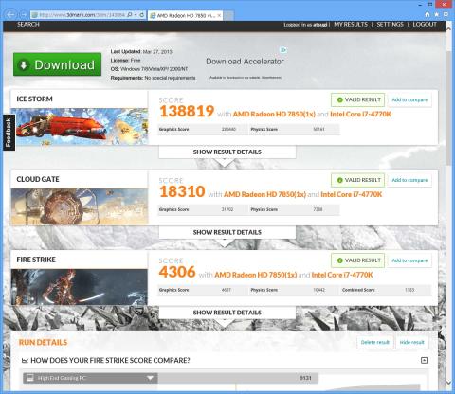Open the Feedback side tab
The height and width of the screenshot is (394, 455).
coord(9,133)
